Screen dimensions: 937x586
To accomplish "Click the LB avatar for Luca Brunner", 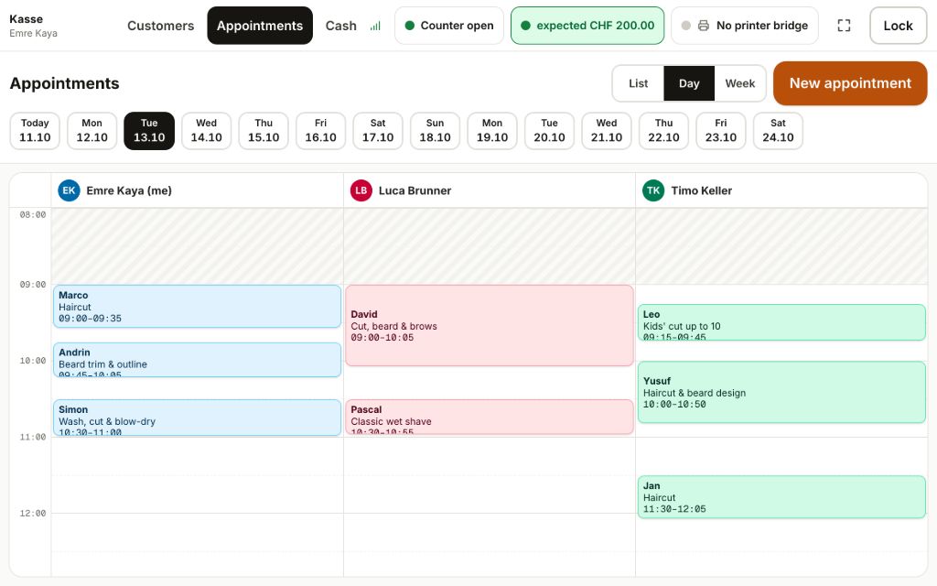I will pyautogui.click(x=361, y=190).
